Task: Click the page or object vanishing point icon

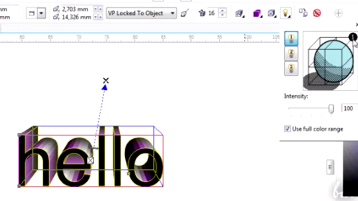Action: (185, 13)
